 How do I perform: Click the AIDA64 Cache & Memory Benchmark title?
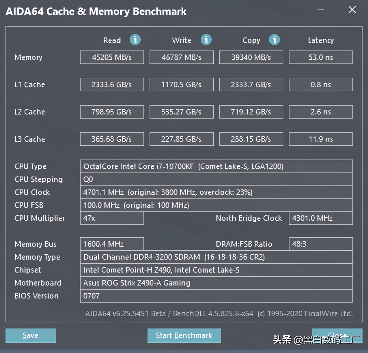pos(96,12)
